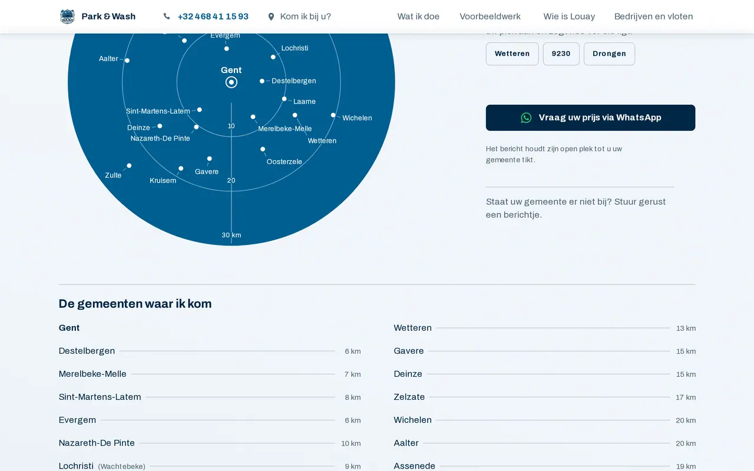Select the Laarne dot on the map
This screenshot has width=754, height=471.
pyautogui.click(x=285, y=99)
